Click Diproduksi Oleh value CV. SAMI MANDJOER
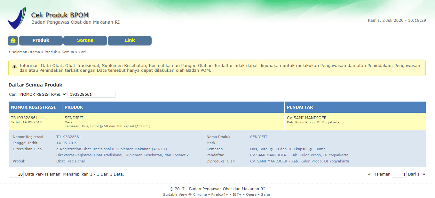Screen dimensions: 435x198 [x=300, y=161]
